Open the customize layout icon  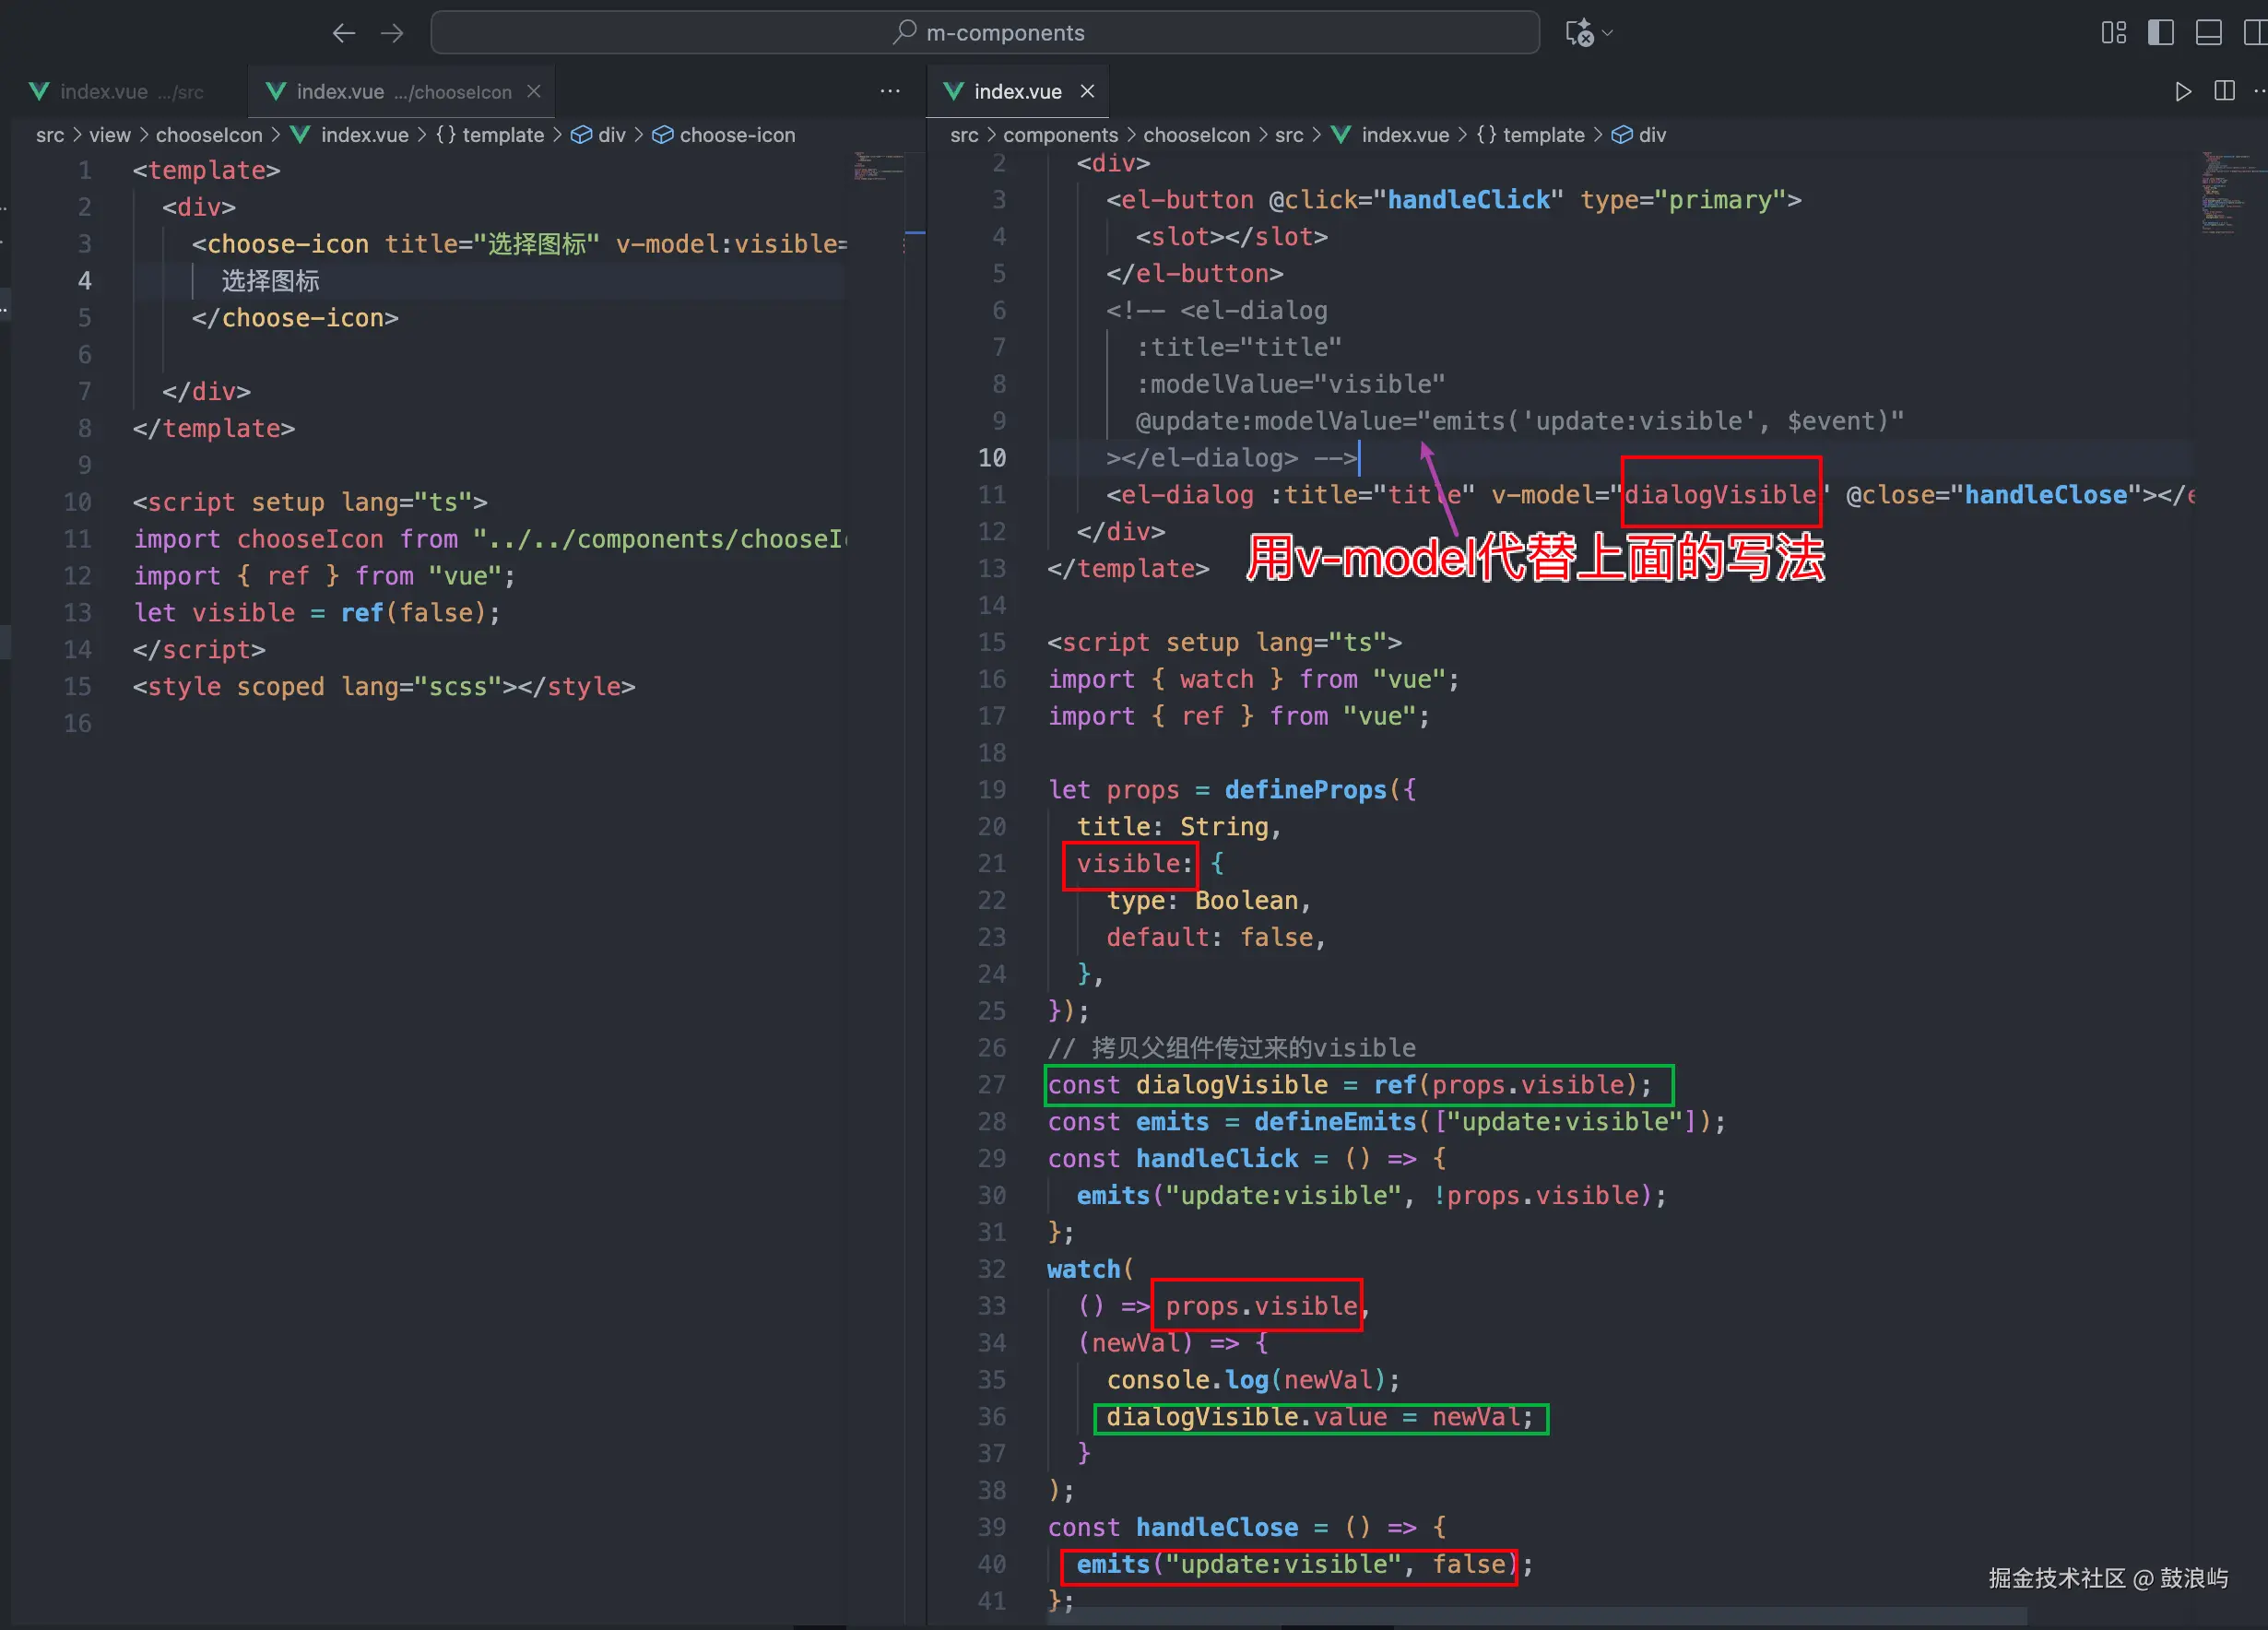2113,33
